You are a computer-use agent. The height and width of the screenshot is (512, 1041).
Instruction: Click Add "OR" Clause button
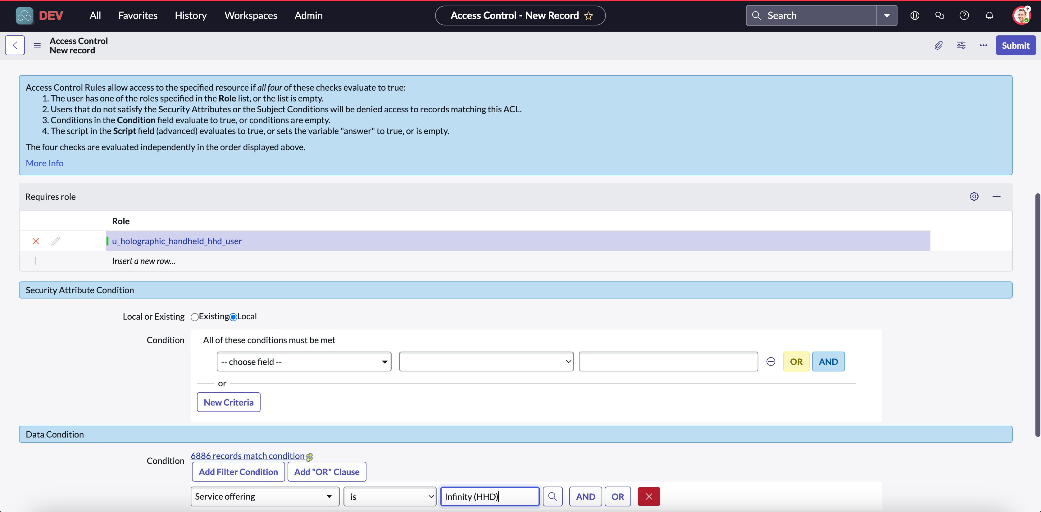(326, 472)
